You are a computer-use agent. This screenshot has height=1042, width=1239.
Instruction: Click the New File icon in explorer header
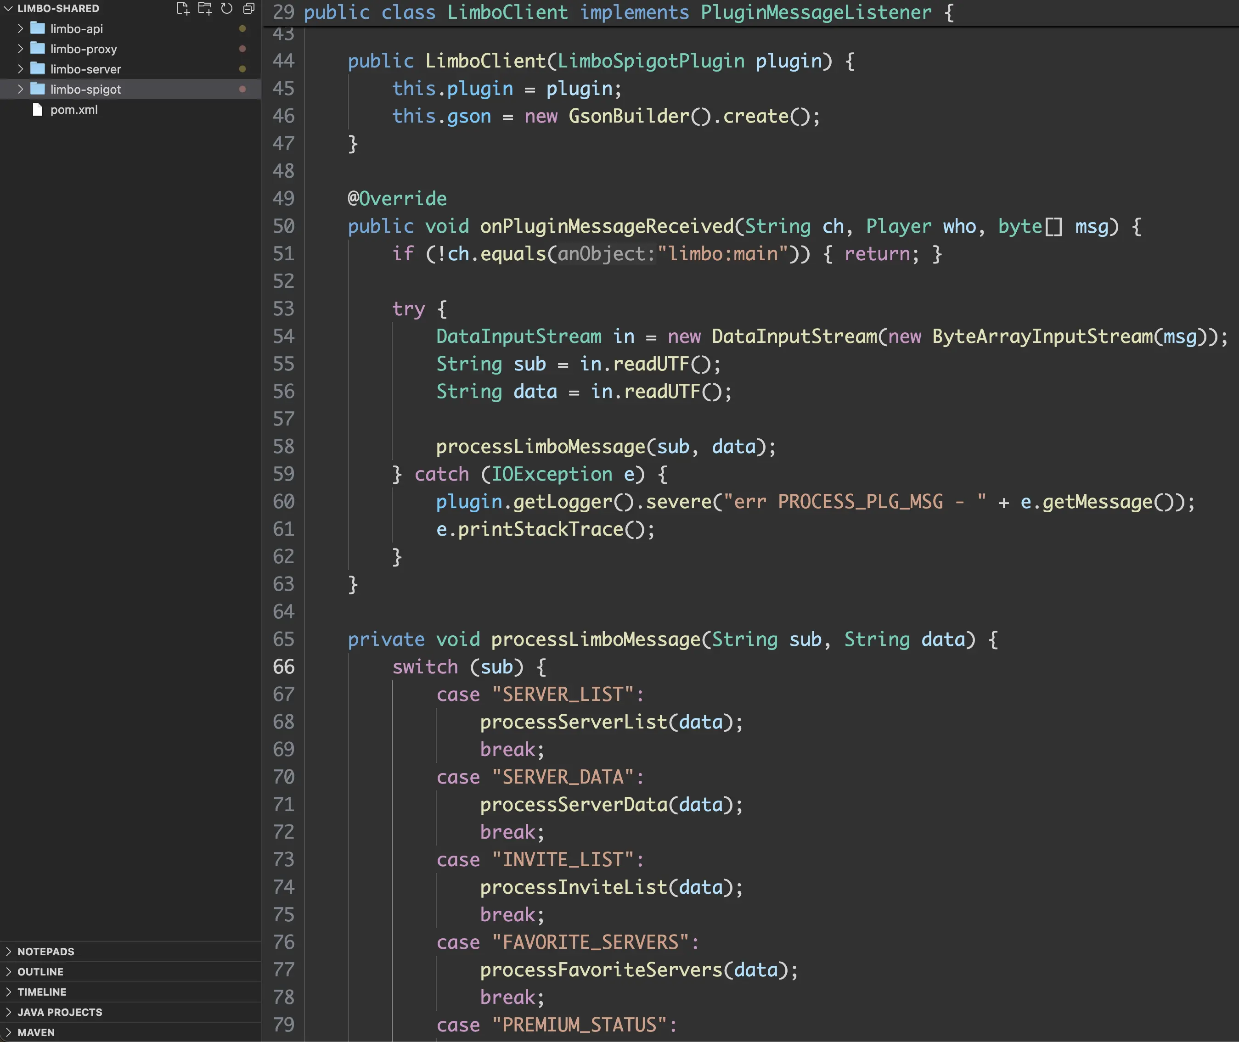(183, 9)
